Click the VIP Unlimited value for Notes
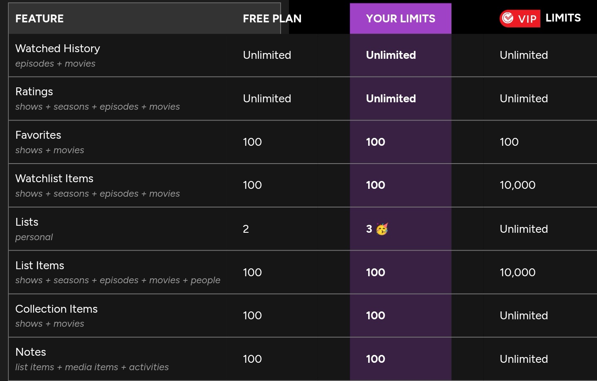The width and height of the screenshot is (597, 381). (x=524, y=359)
